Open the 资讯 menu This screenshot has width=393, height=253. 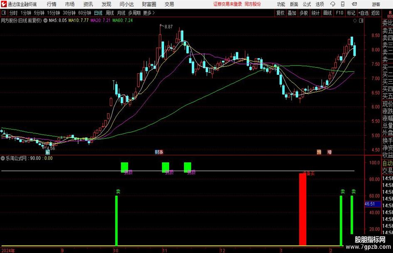click(88, 4)
